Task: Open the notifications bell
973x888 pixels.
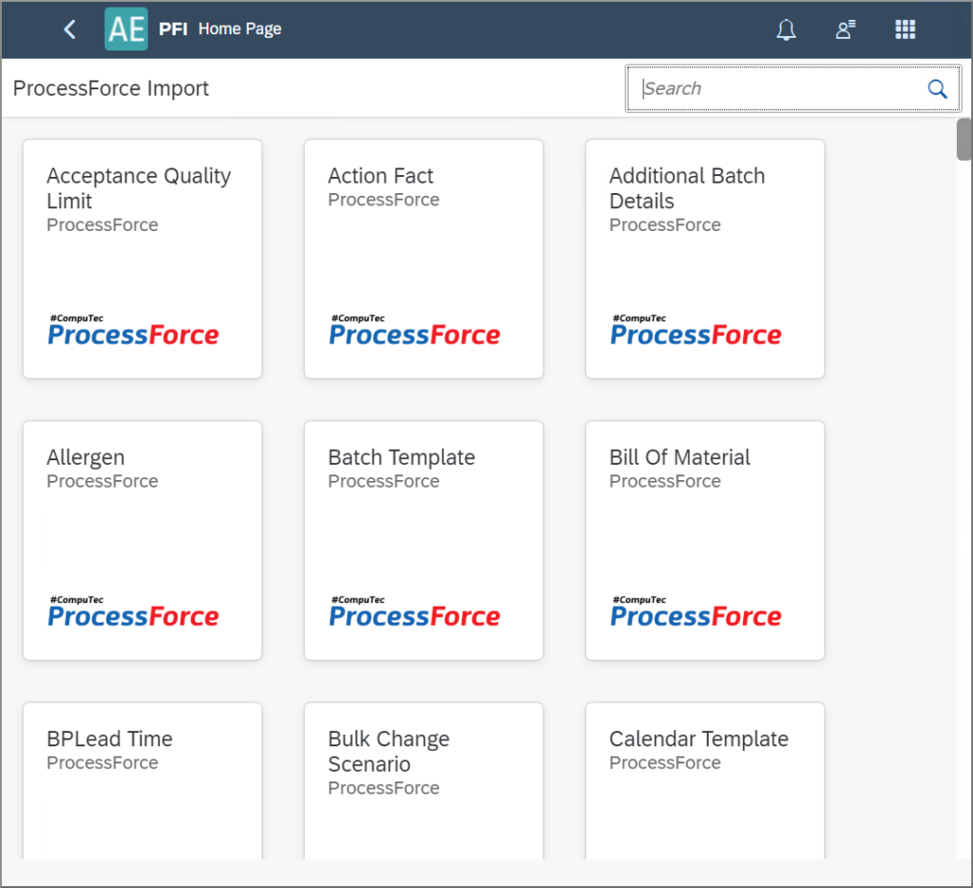Action: 786,29
